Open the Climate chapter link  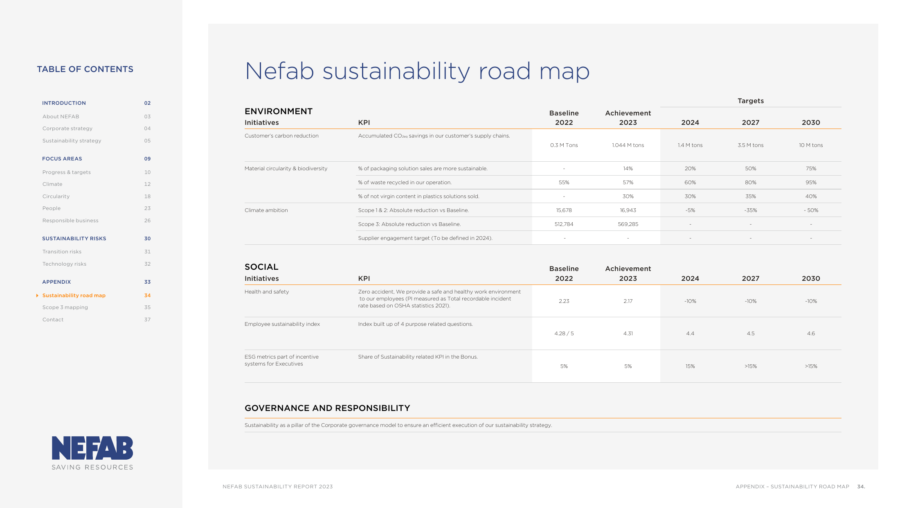[52, 184]
